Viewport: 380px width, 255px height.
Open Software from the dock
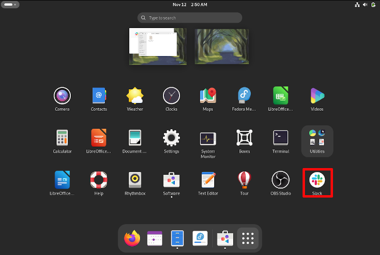225,238
